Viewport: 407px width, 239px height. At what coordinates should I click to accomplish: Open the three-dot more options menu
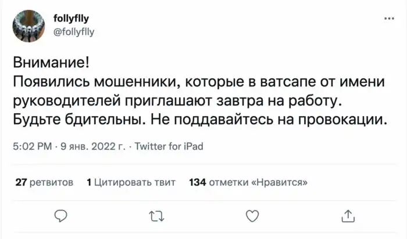(x=388, y=19)
